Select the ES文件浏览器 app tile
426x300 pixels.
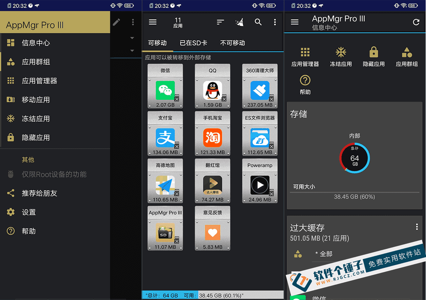tap(260, 133)
